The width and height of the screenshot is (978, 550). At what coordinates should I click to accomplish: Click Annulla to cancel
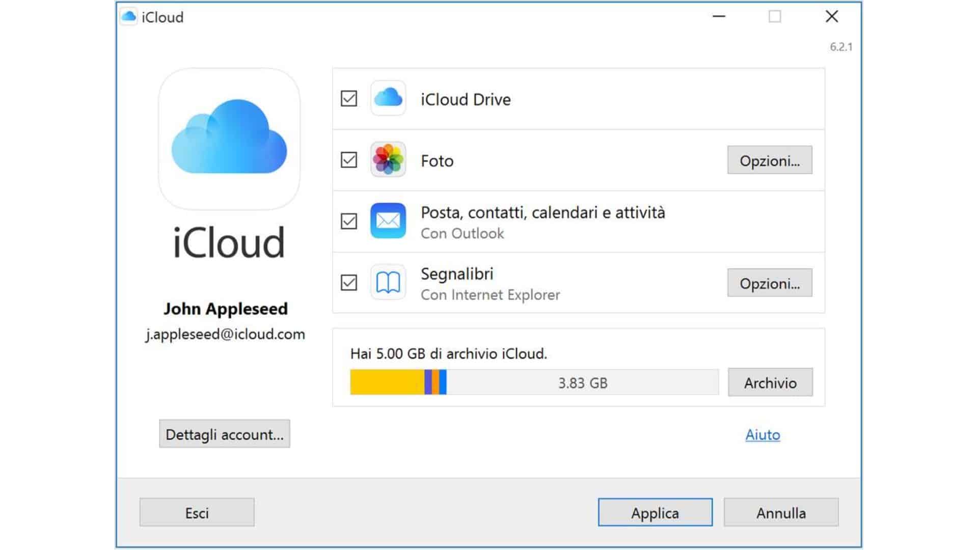[x=781, y=512]
